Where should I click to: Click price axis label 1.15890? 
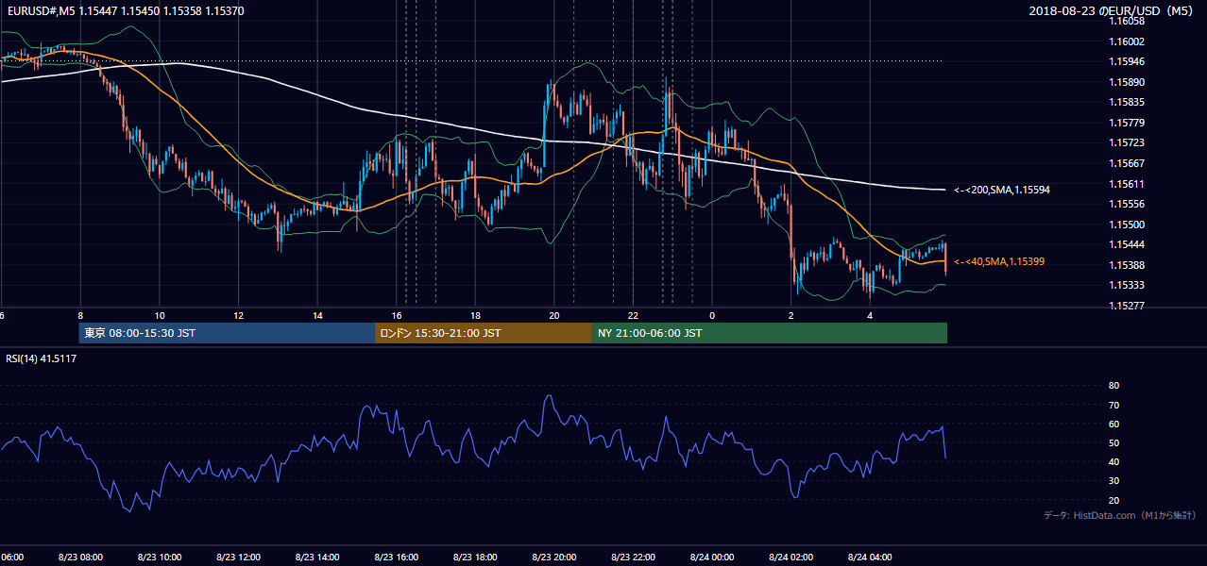click(x=1128, y=82)
